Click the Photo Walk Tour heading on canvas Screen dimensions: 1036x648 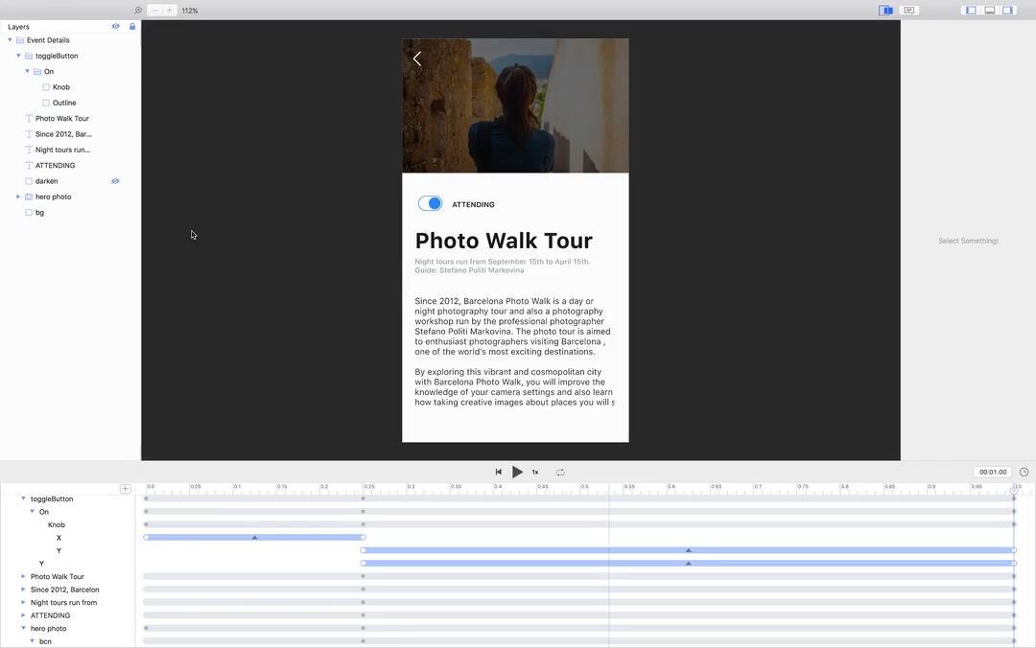click(504, 241)
